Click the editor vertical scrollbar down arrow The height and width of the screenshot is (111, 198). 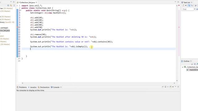(177, 80)
